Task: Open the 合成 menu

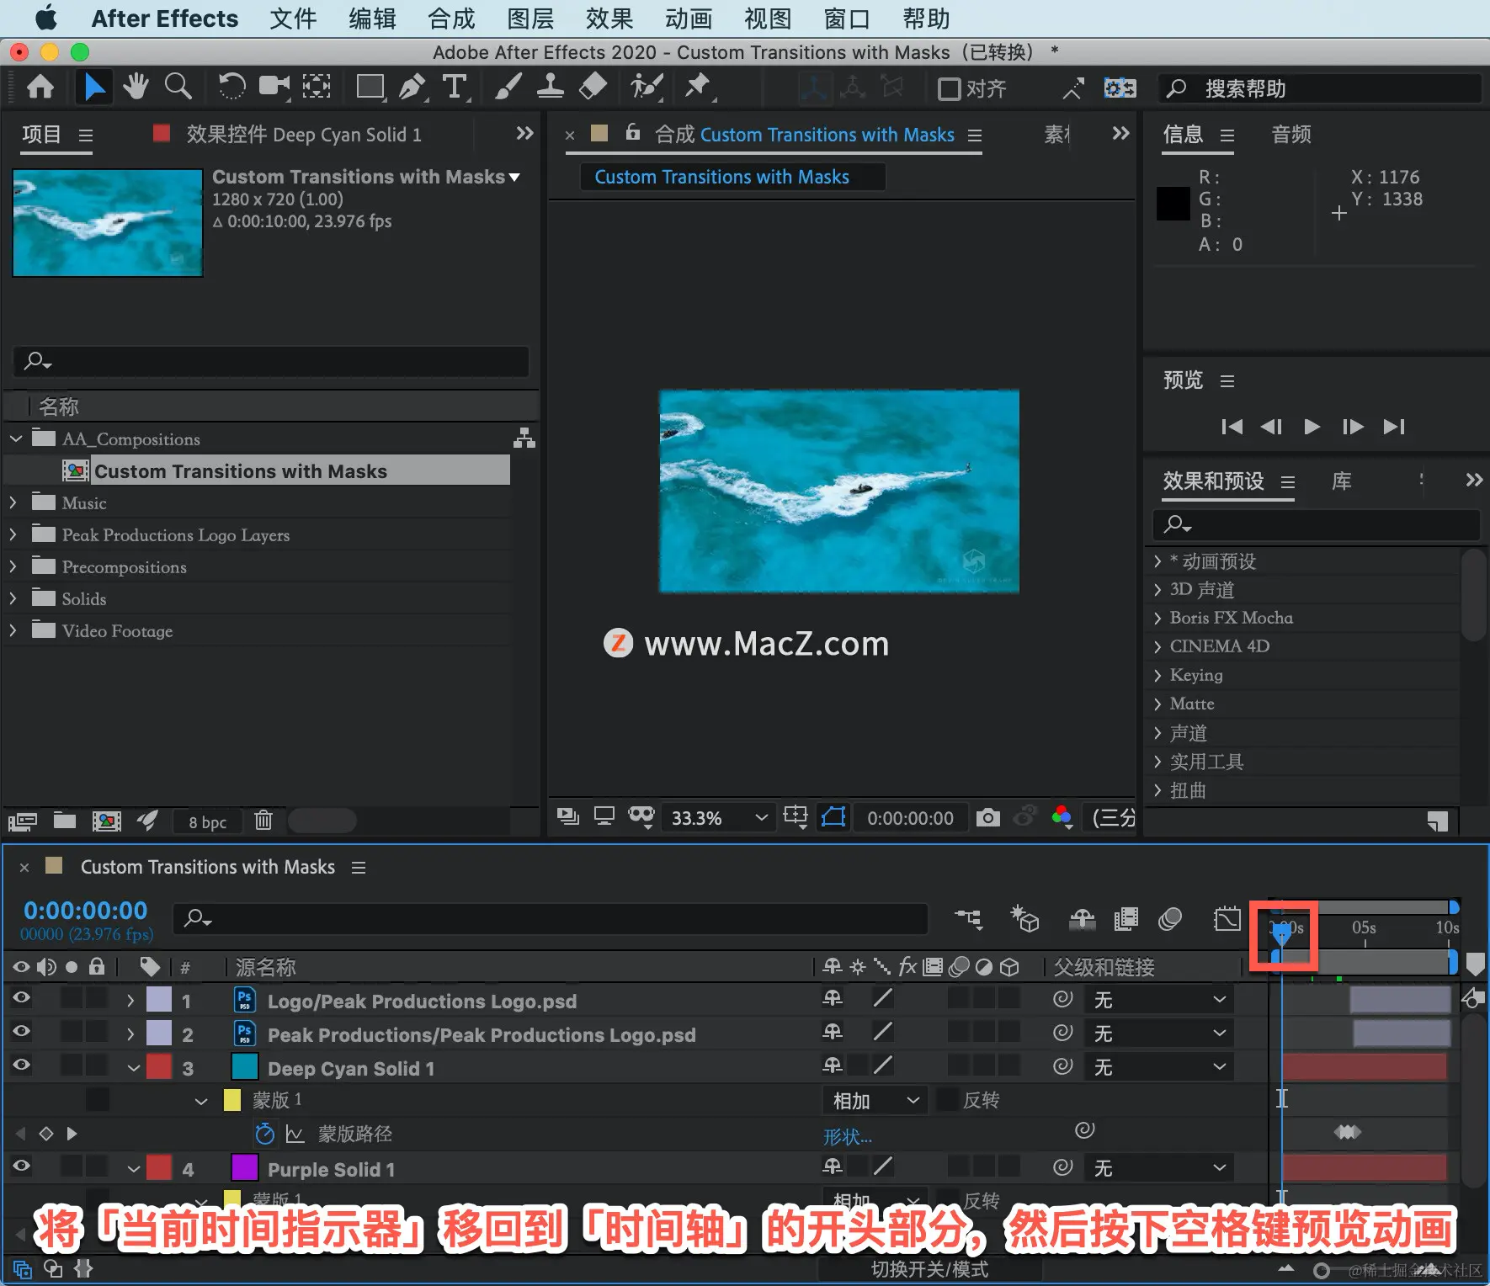Action: click(451, 19)
